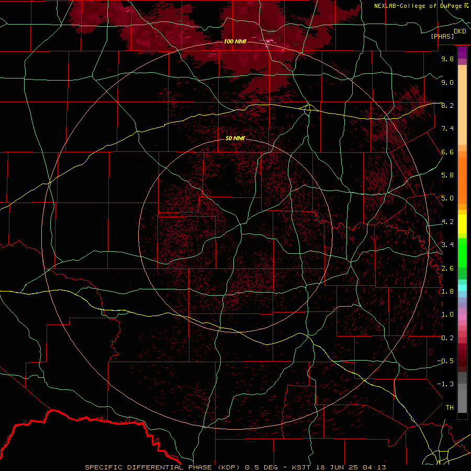Click the 5.8 color scale value

pyautogui.click(x=447, y=175)
